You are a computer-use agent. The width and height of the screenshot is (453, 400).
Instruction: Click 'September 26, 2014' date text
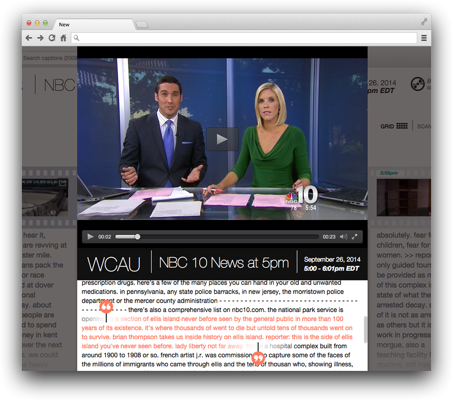pyautogui.click(x=332, y=260)
